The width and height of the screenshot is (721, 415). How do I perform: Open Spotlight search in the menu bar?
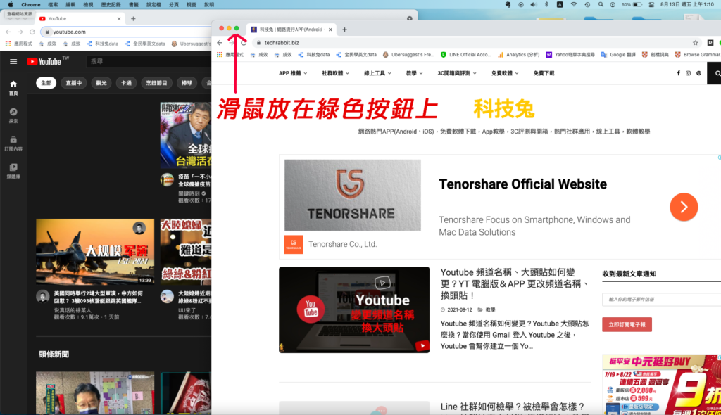pos(601,5)
